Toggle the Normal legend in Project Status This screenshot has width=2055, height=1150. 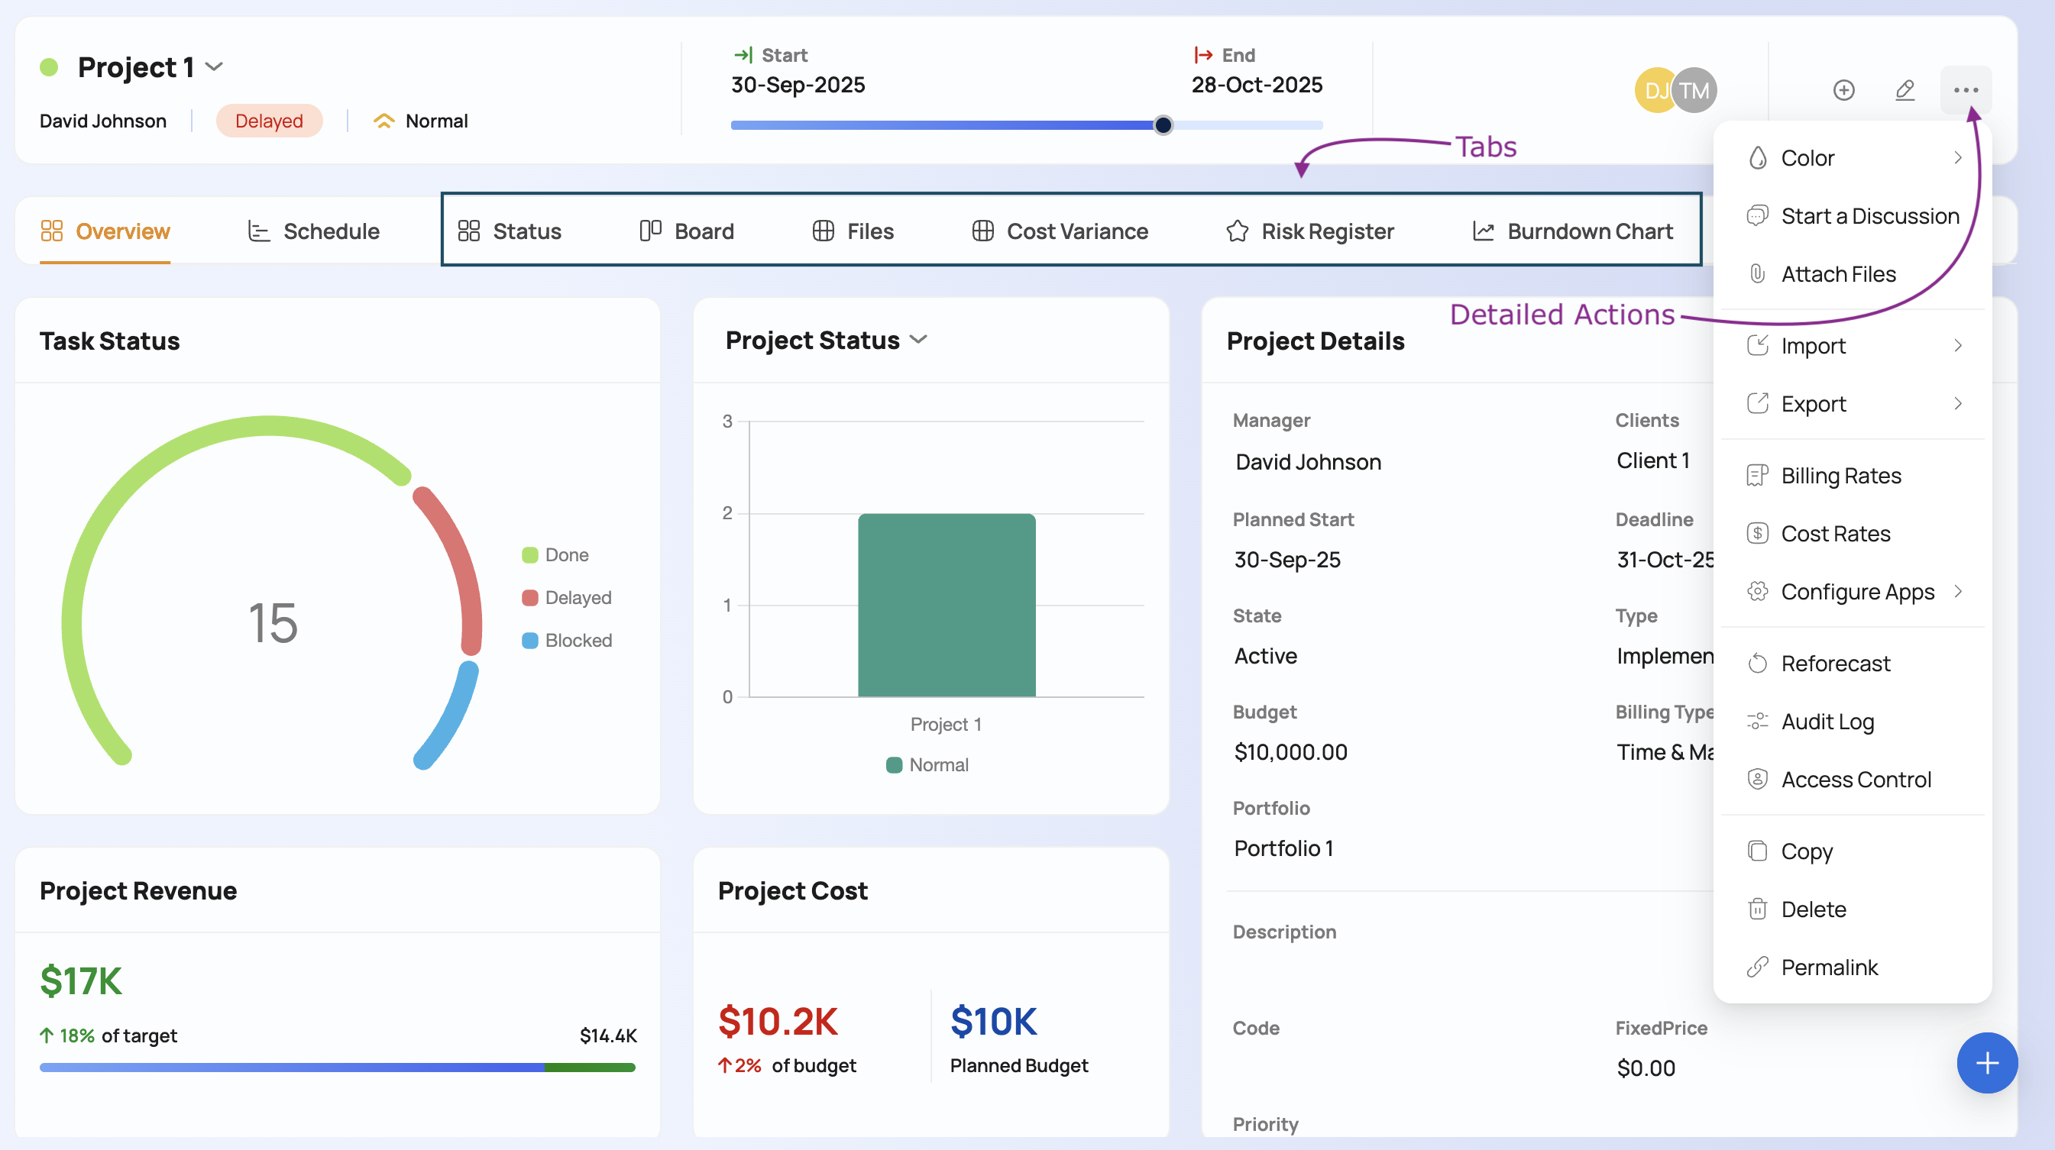pos(927,765)
